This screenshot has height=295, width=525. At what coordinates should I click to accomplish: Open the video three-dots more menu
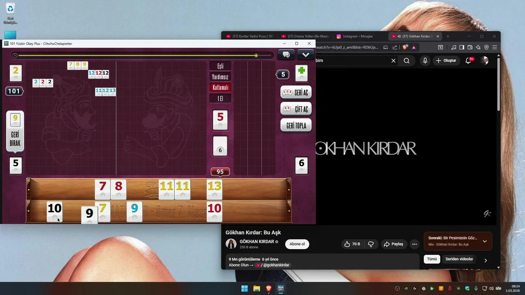414,244
